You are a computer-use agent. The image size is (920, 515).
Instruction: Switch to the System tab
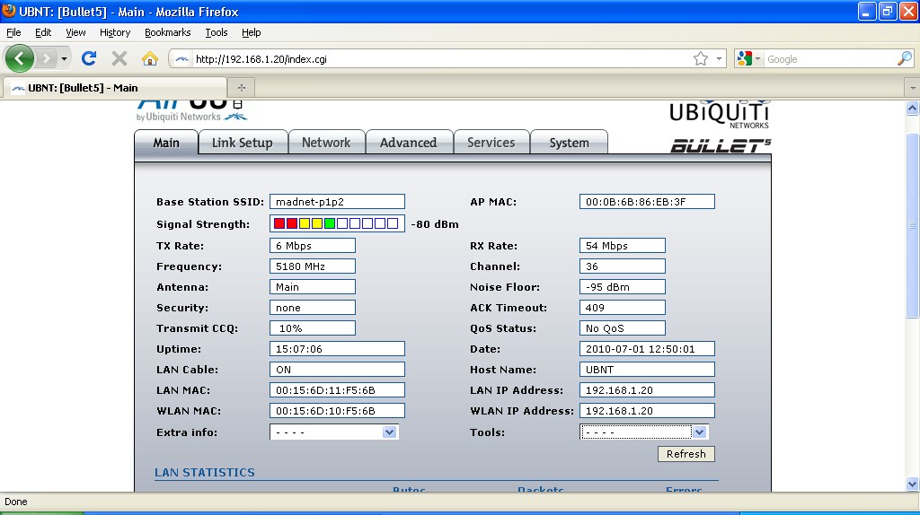[569, 143]
